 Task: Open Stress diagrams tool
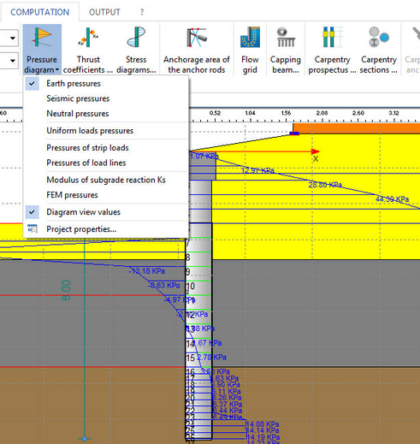pos(136,50)
